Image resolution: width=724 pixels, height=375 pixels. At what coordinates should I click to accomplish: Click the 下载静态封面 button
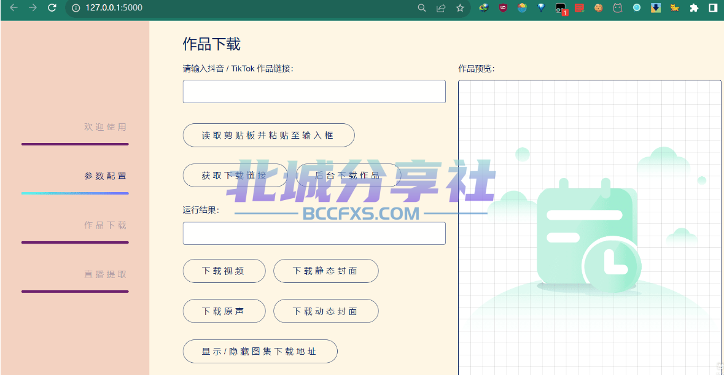tap(326, 271)
